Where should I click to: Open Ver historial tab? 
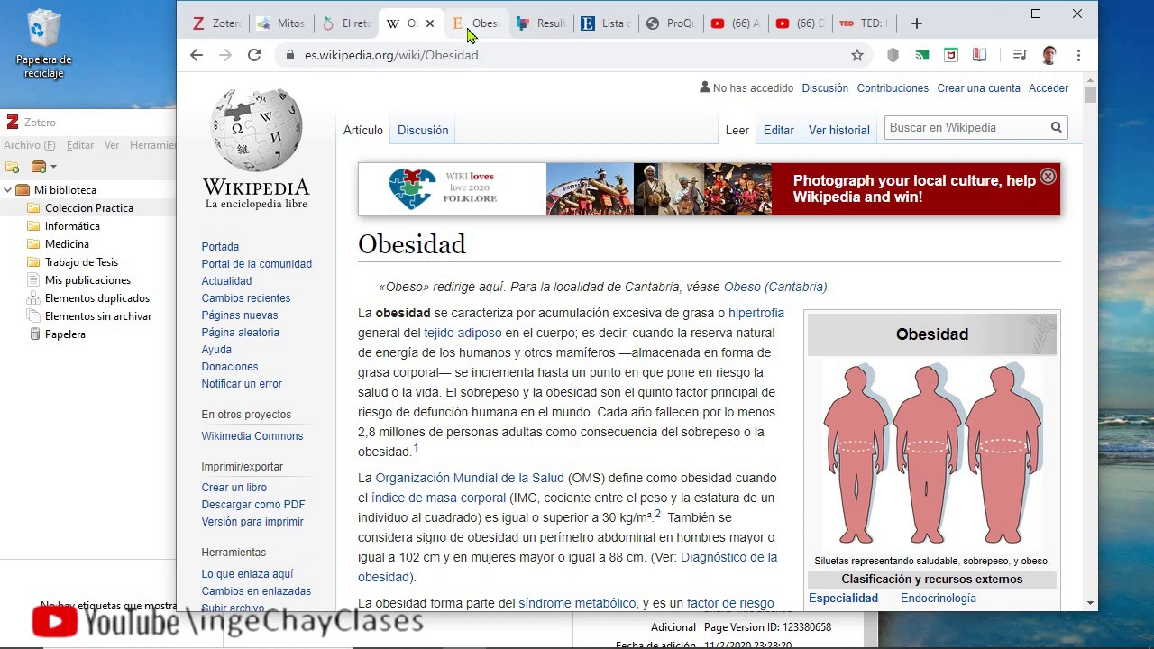(x=839, y=130)
